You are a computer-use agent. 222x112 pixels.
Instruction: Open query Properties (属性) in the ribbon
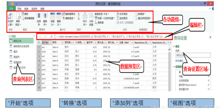(x=25, y=14)
